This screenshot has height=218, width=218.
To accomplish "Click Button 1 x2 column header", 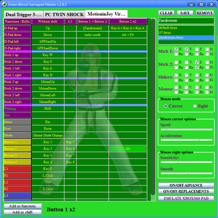I will coord(128,22).
